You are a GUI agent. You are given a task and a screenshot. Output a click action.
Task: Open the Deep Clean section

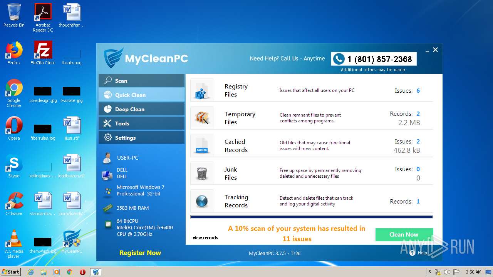pos(141,109)
